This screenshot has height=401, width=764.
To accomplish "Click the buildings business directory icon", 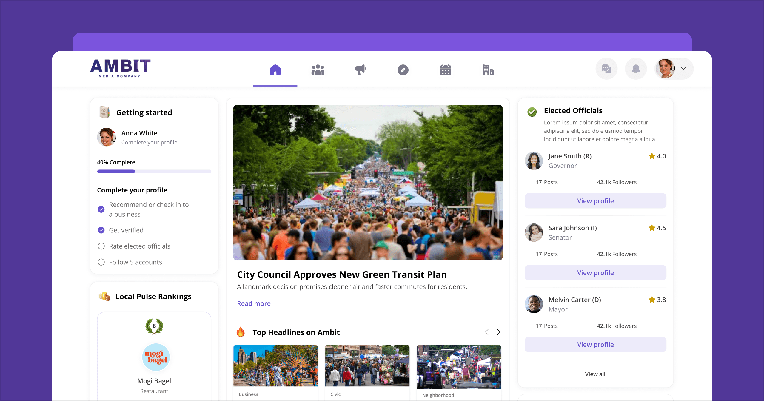I will click(488, 70).
